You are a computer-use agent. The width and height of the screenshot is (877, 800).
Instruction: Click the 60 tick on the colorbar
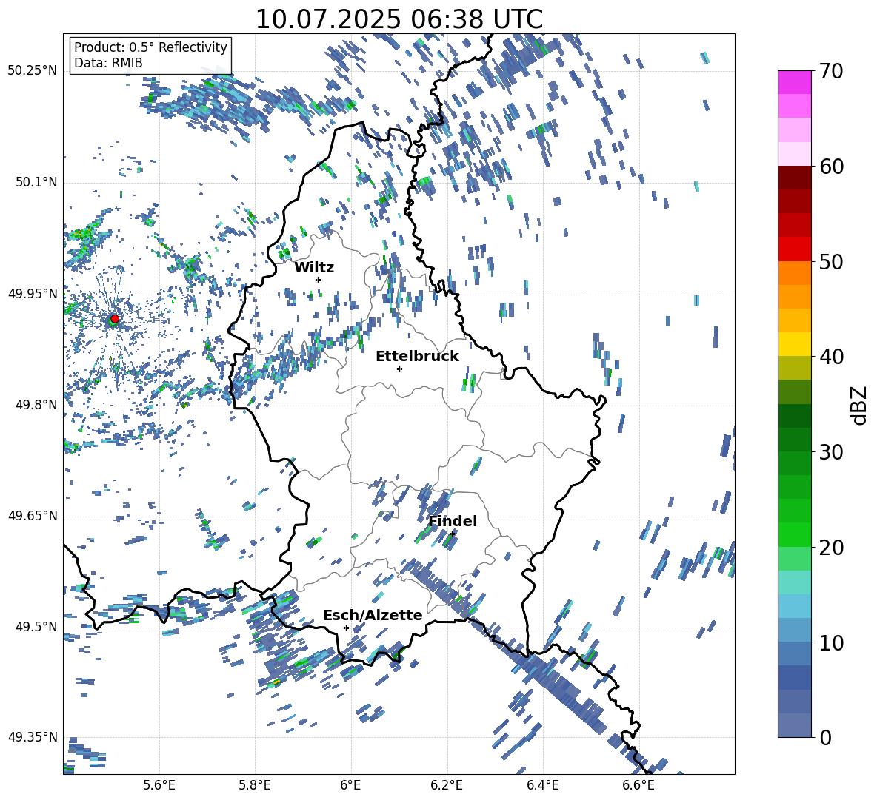[x=831, y=167]
